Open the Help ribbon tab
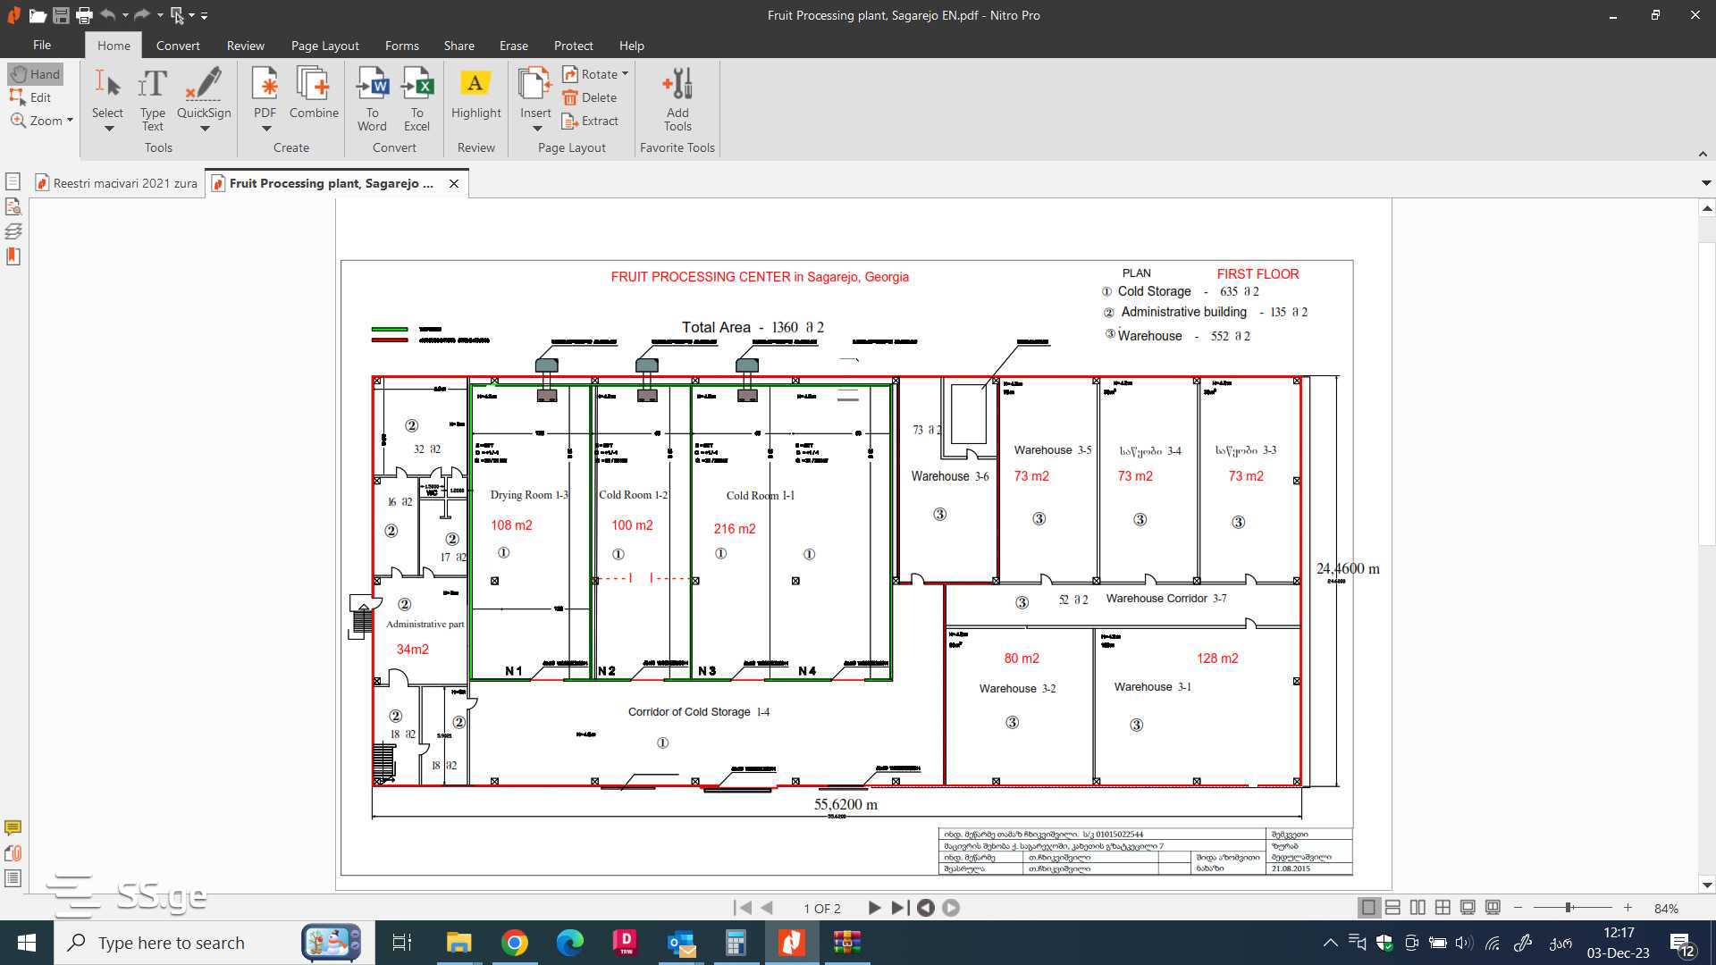The image size is (1716, 965). tap(631, 46)
